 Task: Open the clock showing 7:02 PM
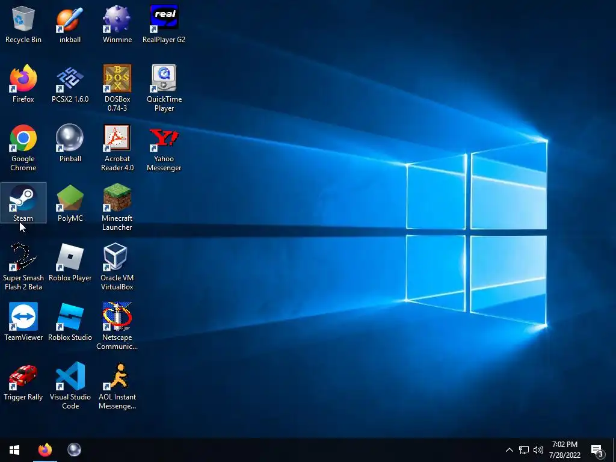(x=564, y=450)
